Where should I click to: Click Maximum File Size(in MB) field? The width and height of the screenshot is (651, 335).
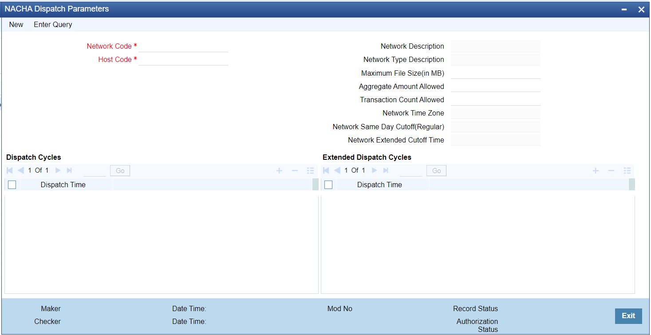[x=496, y=73]
